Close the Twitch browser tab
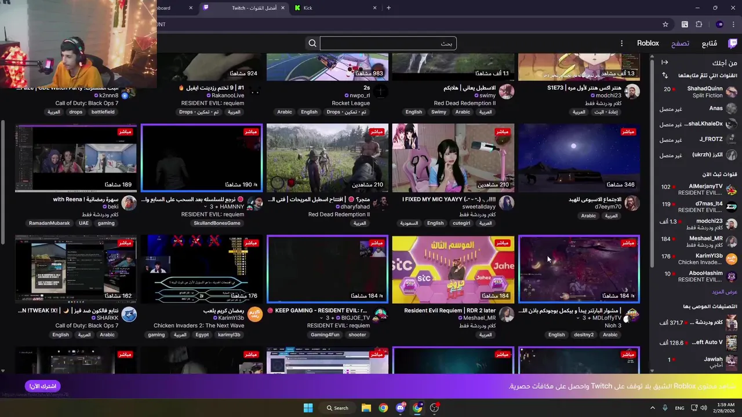This screenshot has height=417, width=742. [283, 8]
